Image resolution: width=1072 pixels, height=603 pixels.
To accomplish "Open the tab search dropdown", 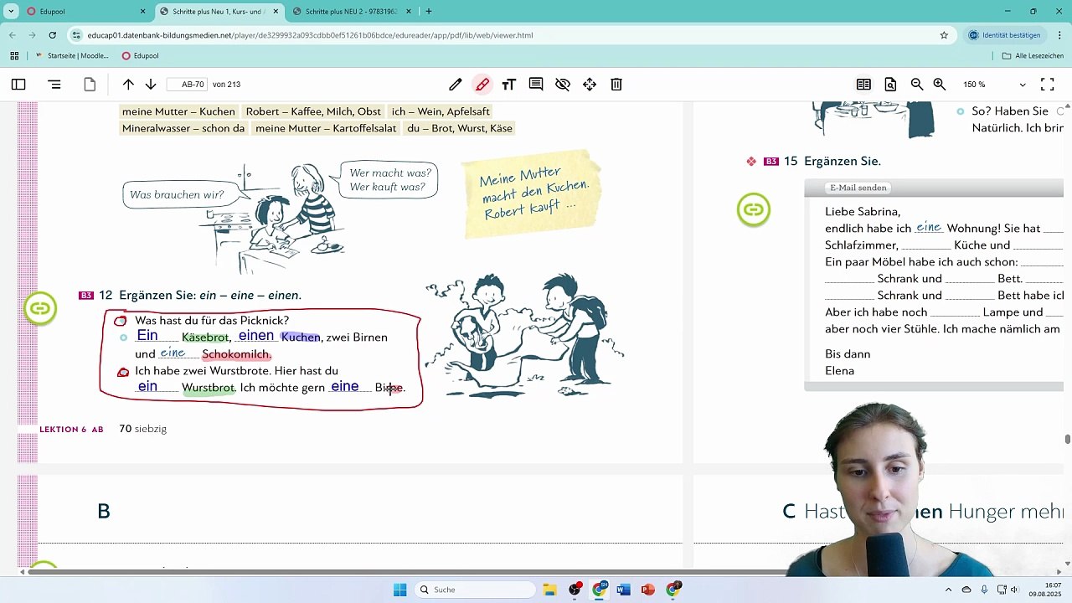I will pos(10,12).
